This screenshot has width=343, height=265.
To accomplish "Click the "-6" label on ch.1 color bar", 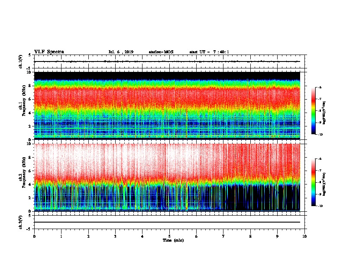I will click(320, 87).
